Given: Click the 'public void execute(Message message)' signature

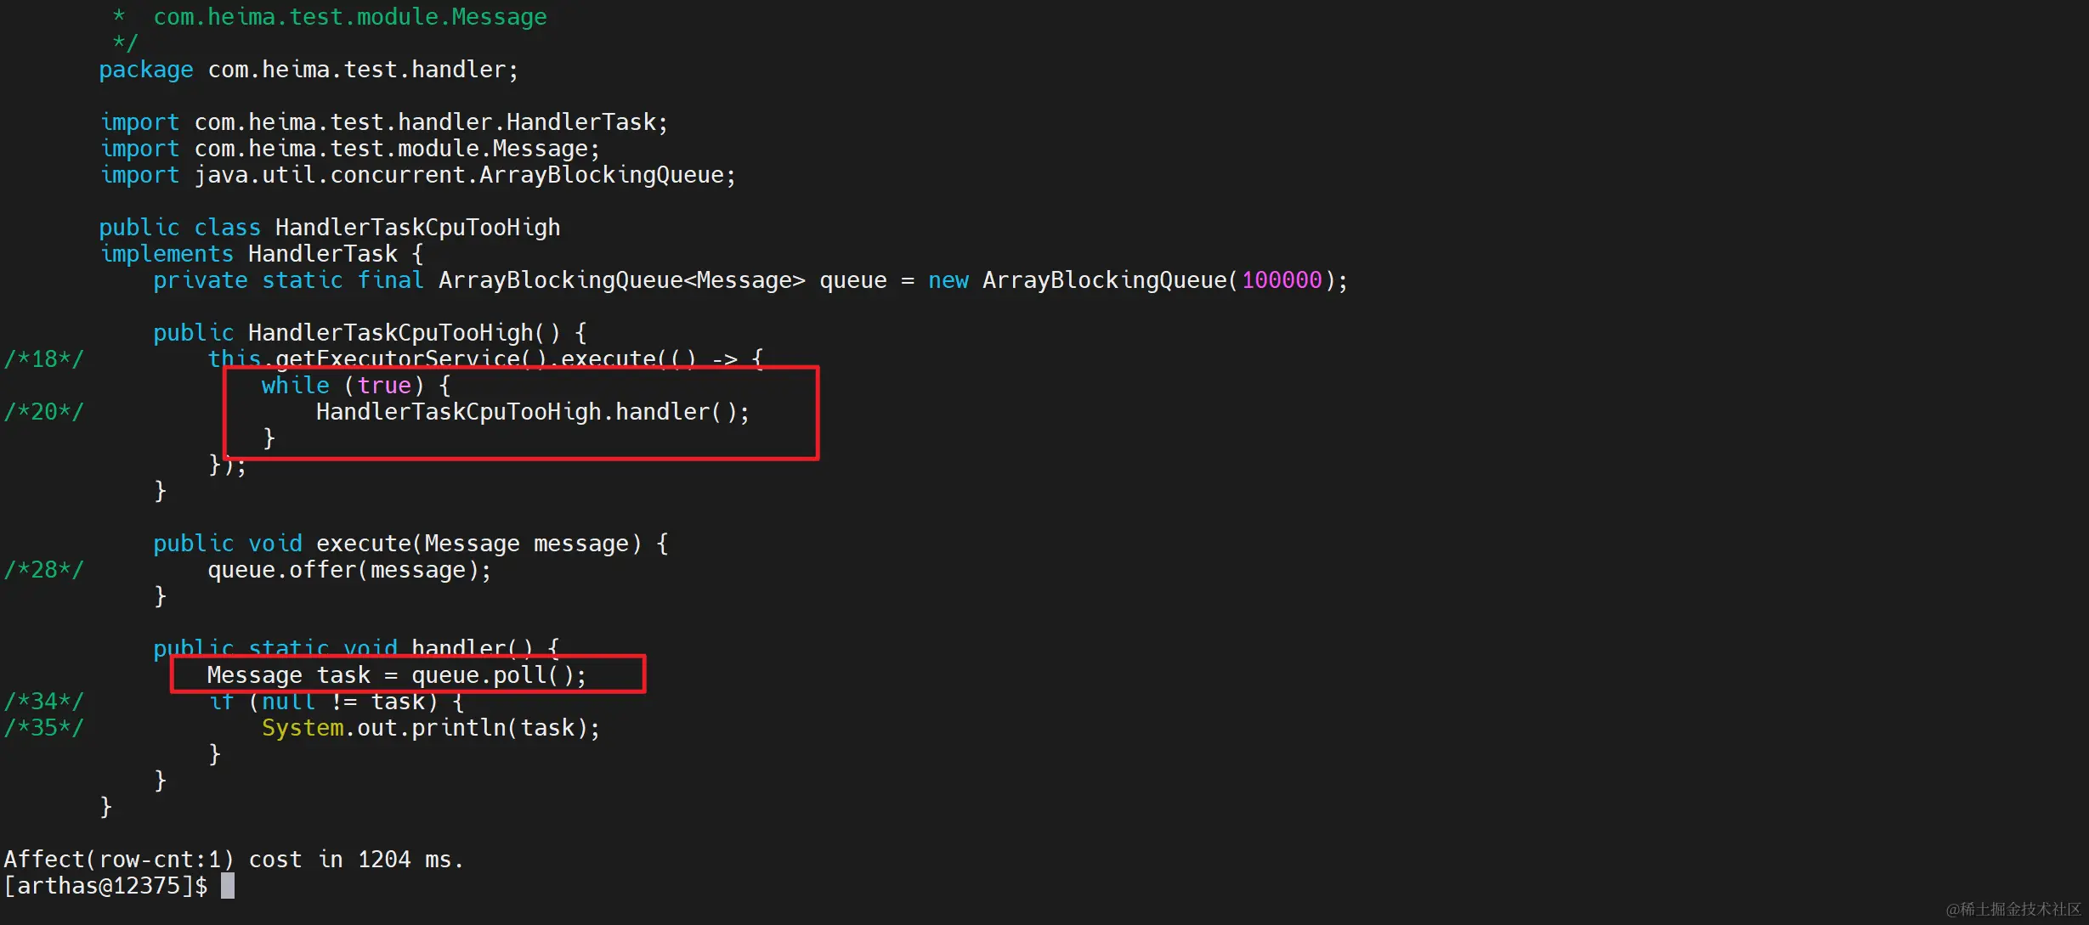Looking at the screenshot, I should coord(410,544).
